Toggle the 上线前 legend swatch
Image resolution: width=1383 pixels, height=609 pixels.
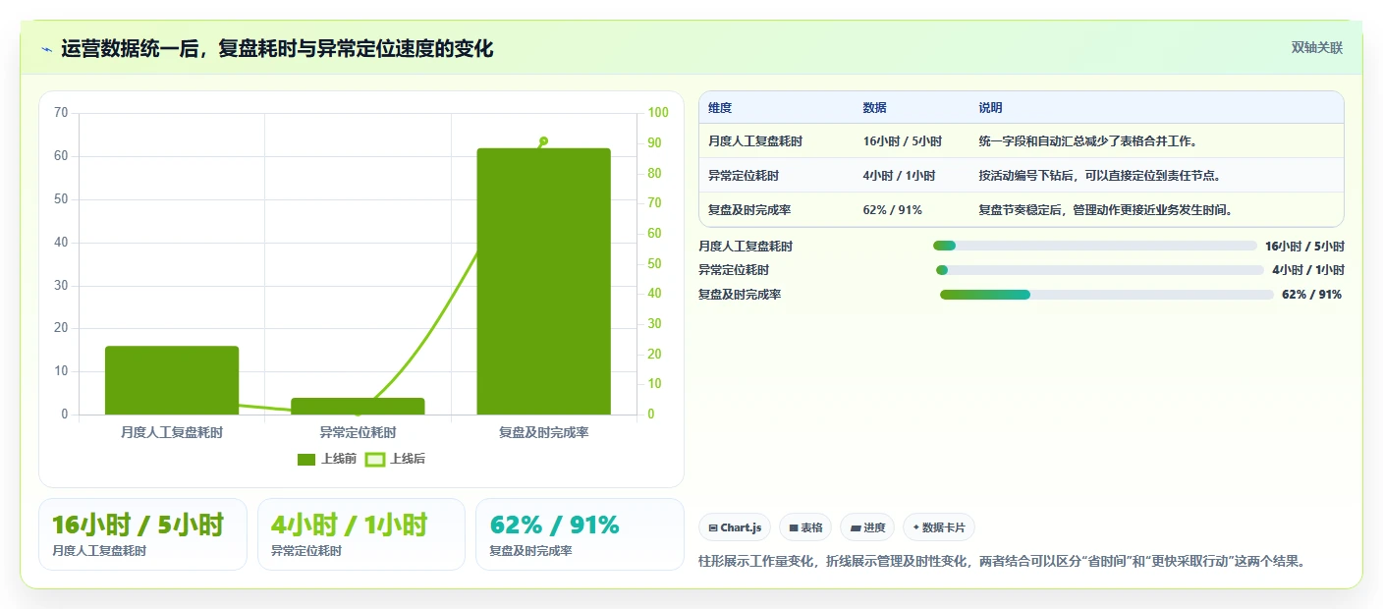pyautogui.click(x=306, y=459)
